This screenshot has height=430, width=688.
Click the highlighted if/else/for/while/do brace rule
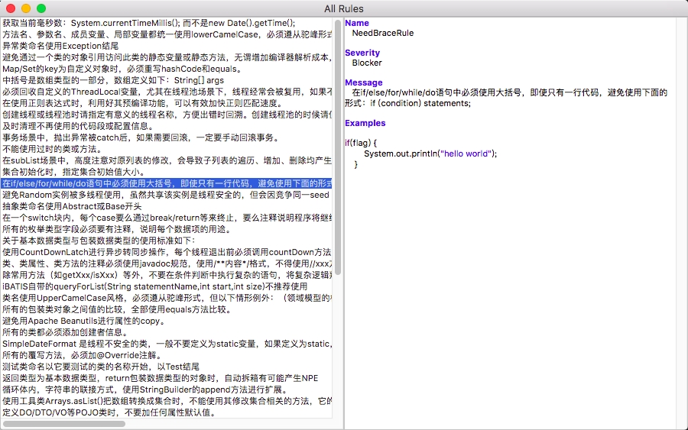point(153,184)
